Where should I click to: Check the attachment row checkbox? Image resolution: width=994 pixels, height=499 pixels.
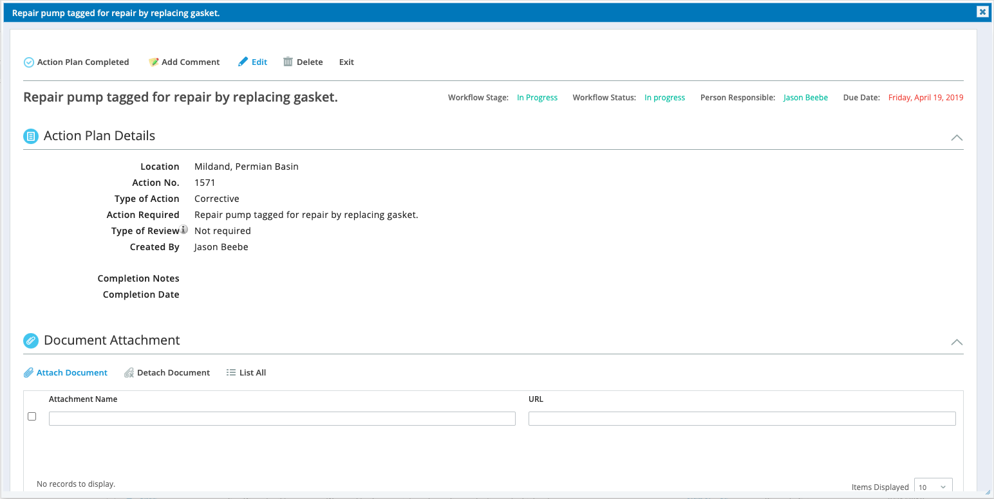point(32,416)
